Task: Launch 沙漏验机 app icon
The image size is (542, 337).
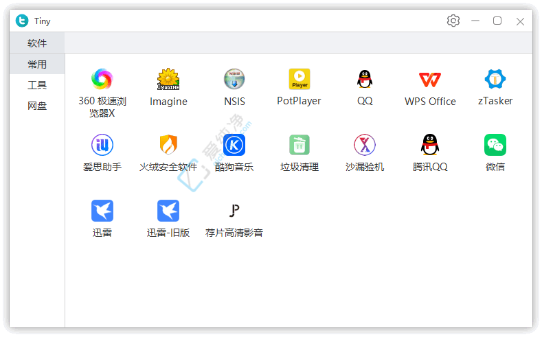Action: [365, 145]
